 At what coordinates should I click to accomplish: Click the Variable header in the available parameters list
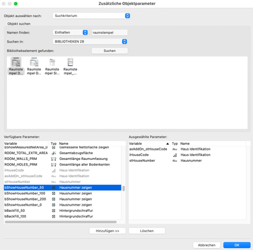click(11, 143)
